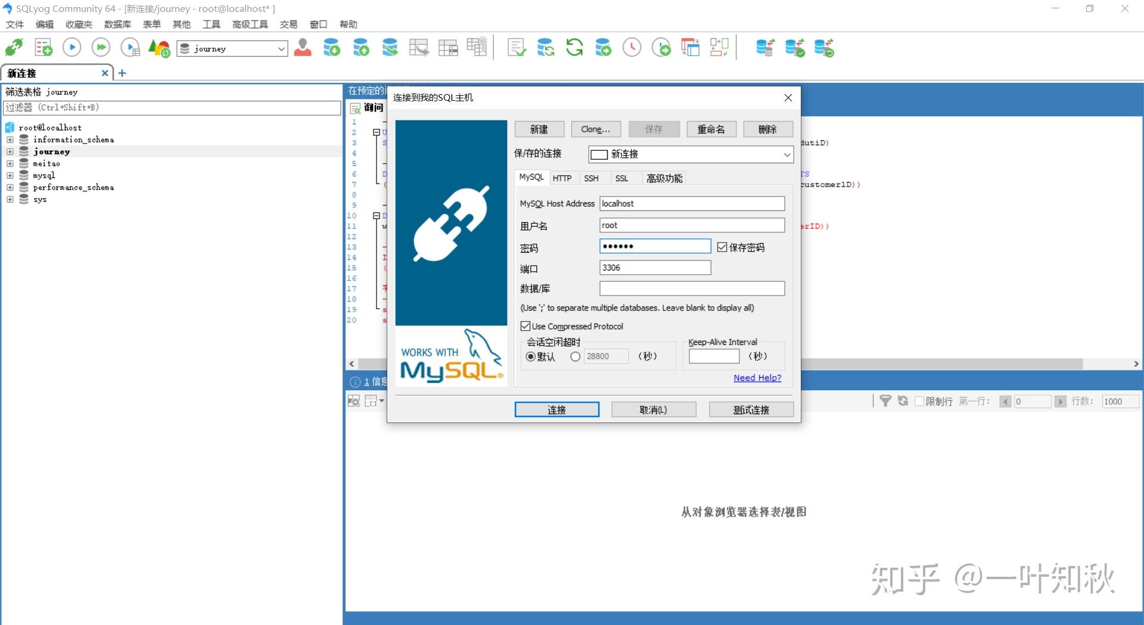The width and height of the screenshot is (1144, 625).
Task: Click the 端口 port field showing 3306
Action: (655, 268)
